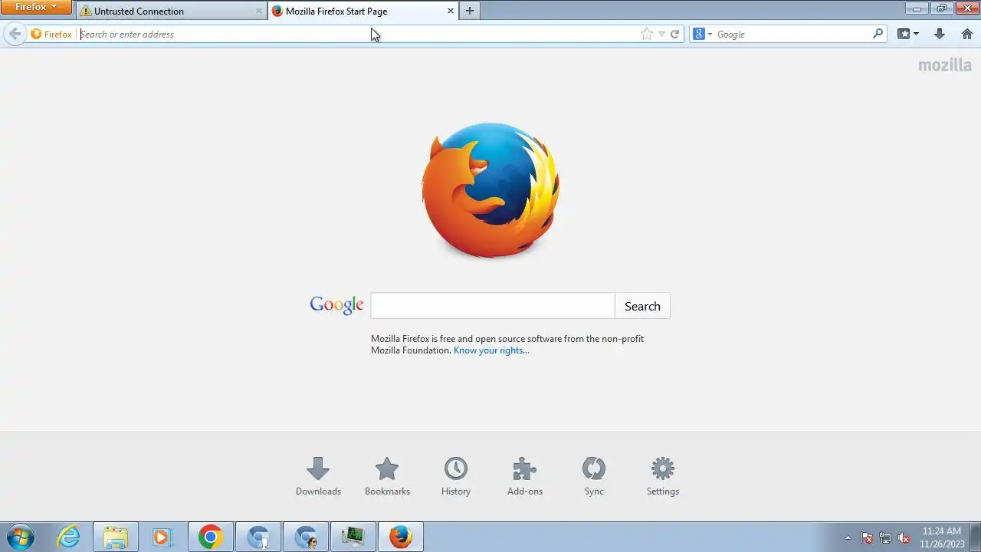Click the toolbar search magnifier icon

point(878,34)
